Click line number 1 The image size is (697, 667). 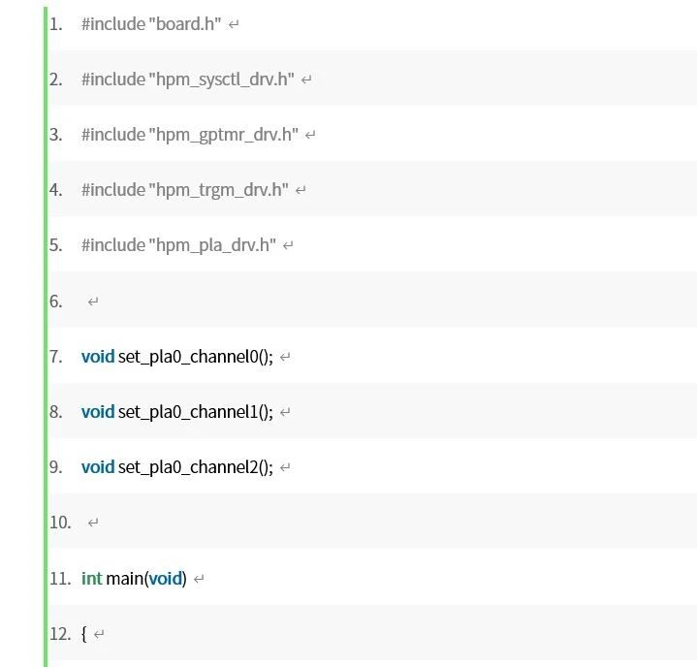[x=55, y=24]
